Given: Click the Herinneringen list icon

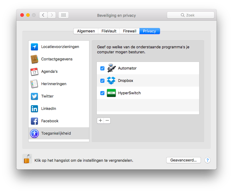Looking at the screenshot, I should 34,84.
